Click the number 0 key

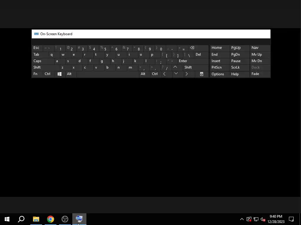(x=160, y=48)
